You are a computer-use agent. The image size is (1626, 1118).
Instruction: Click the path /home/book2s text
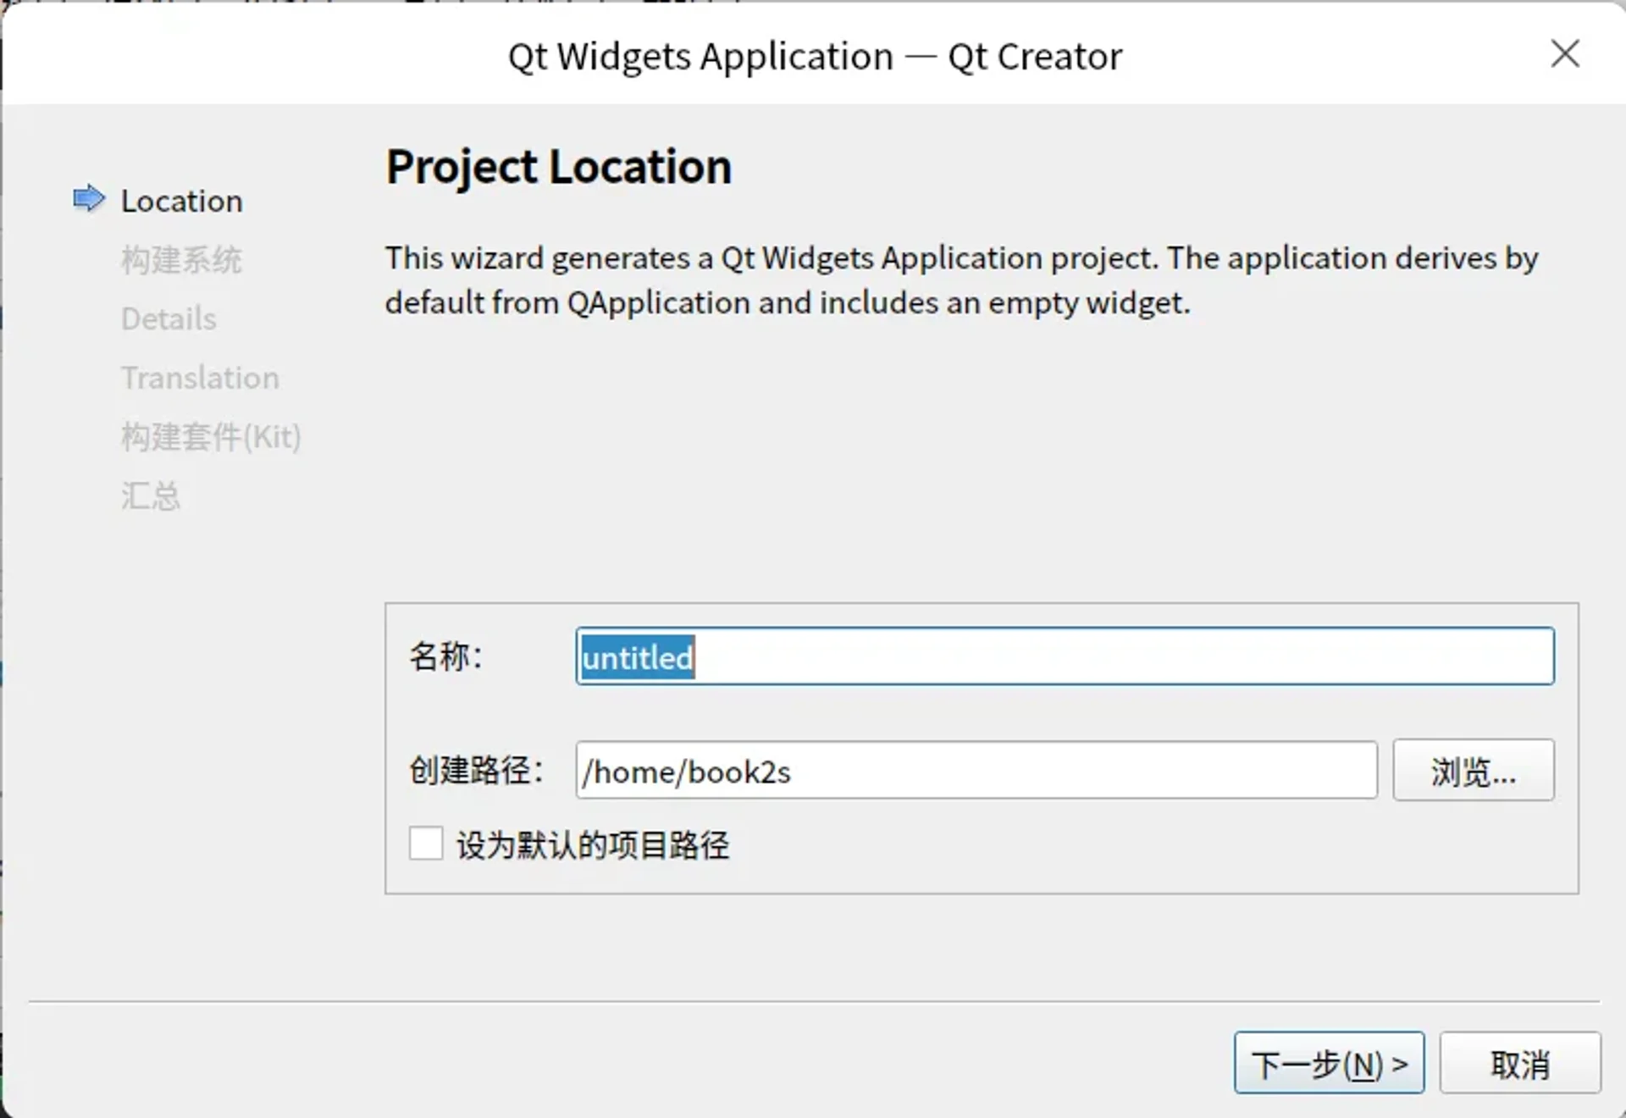pyautogui.click(x=686, y=772)
